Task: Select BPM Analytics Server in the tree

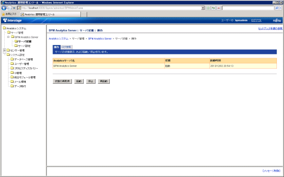Action: click(x=27, y=37)
